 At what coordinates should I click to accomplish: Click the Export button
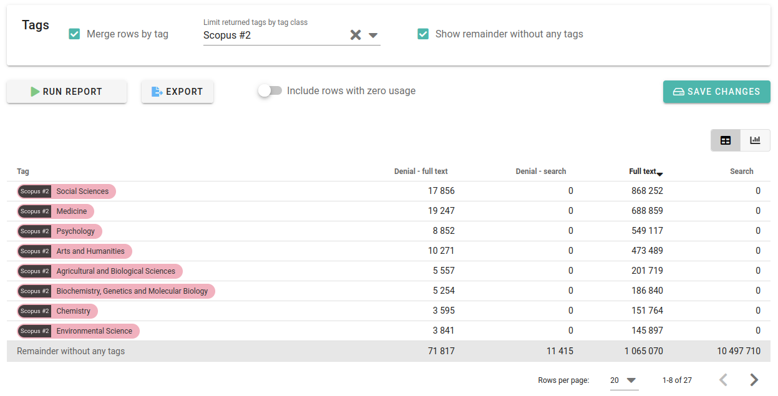point(178,92)
